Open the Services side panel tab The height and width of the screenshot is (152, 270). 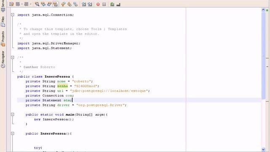coord(3,6)
